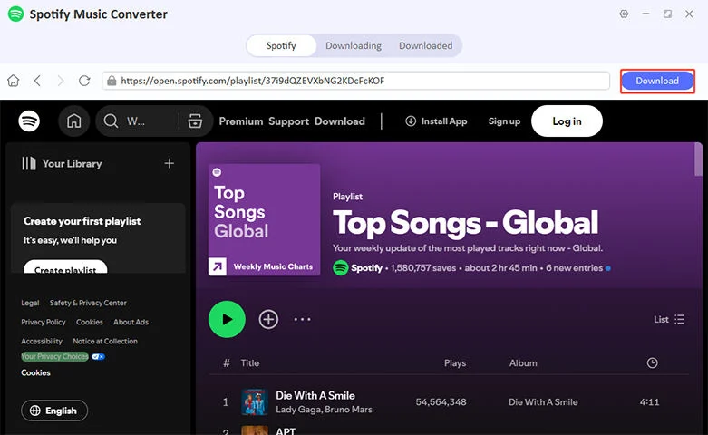Screen dimensions: 708x435
Task: Open Spotify Home via house icon
Action: click(x=74, y=121)
